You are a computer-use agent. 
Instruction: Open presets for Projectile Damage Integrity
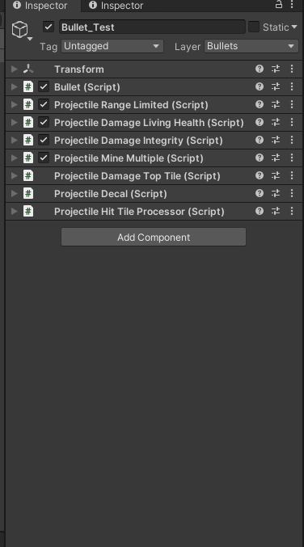[276, 140]
